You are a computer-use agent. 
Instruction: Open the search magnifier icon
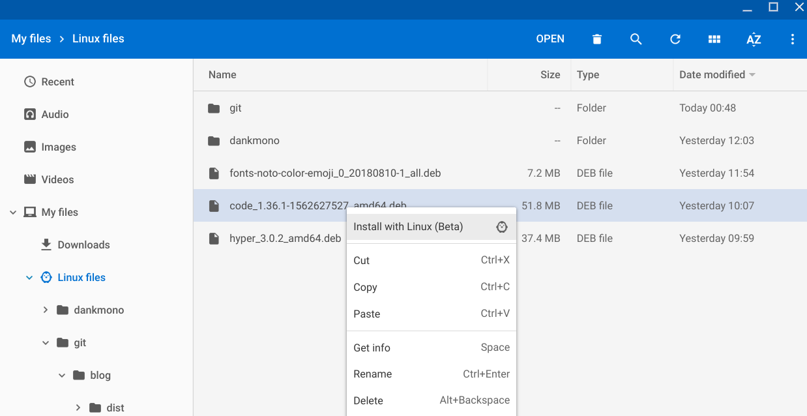[x=636, y=39]
